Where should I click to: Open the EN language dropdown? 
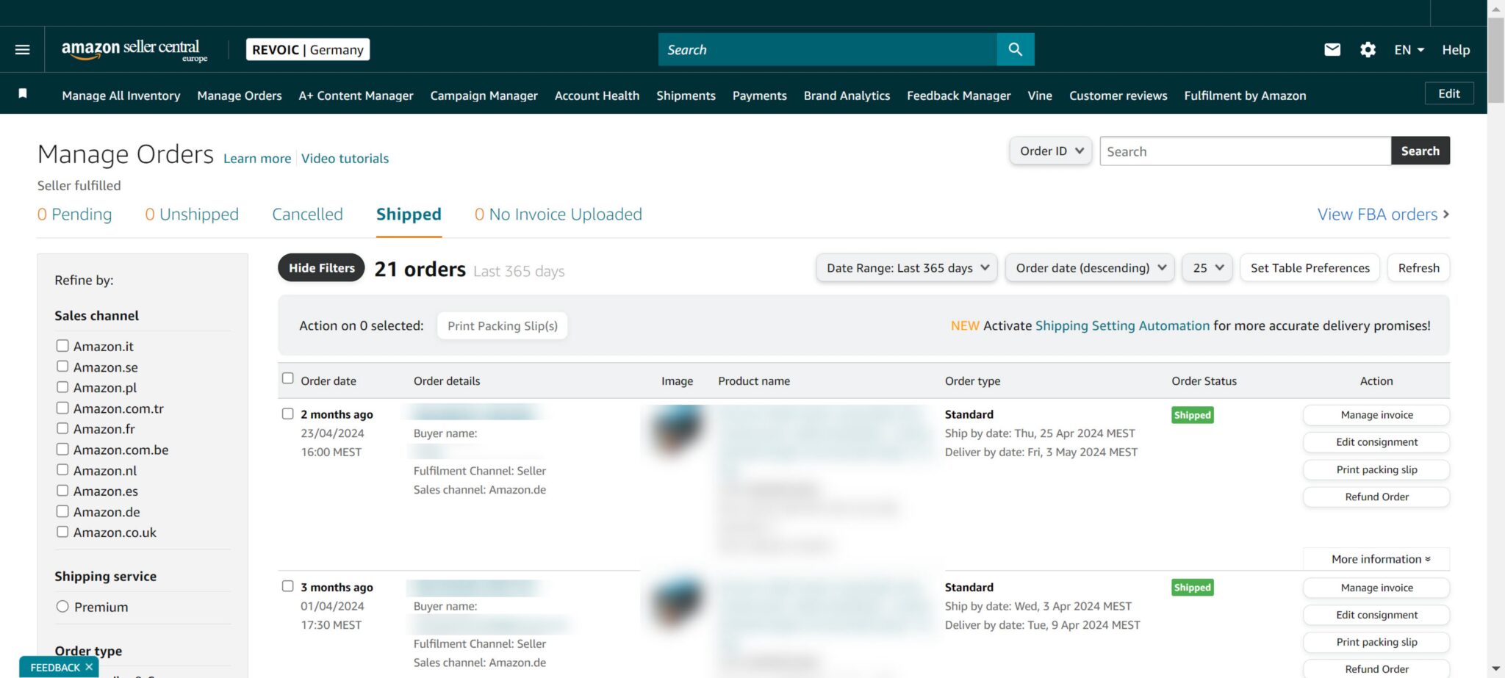coord(1409,49)
